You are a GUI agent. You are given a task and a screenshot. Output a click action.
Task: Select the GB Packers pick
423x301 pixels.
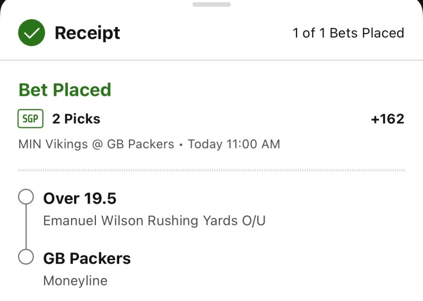coord(87,258)
